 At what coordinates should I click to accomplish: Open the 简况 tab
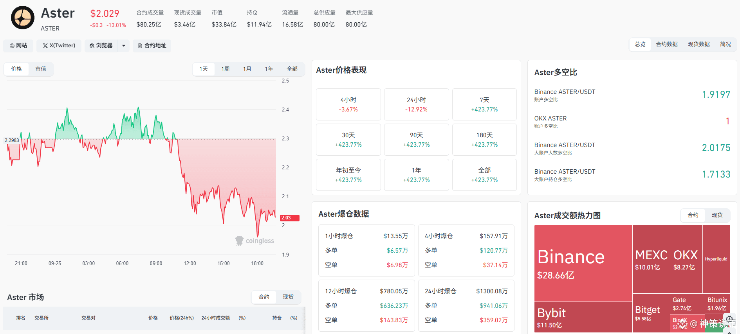[x=726, y=44]
